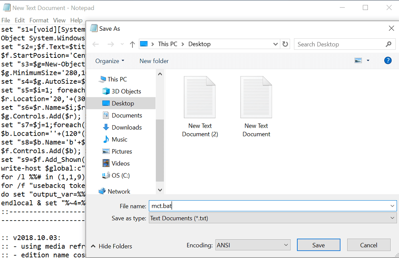Viewport: 399px width, 258px height.
Task: Click the ':: v2018.10.03:' line in Notepad
Action: (31, 238)
